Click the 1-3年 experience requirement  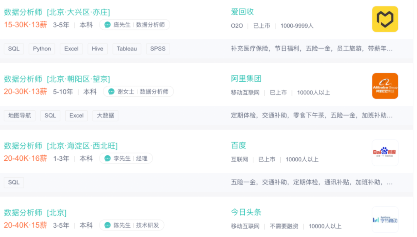pos(61,159)
